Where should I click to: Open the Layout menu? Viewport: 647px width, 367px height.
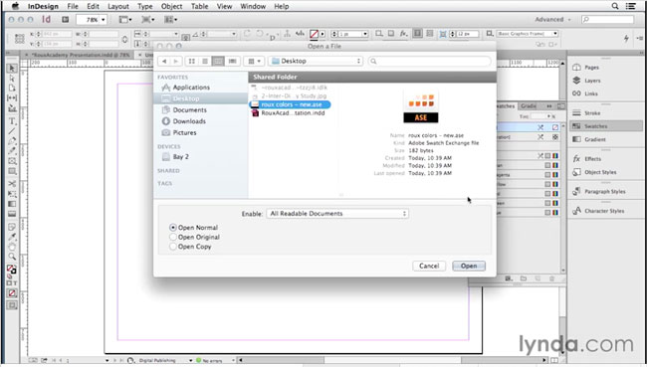tap(118, 6)
